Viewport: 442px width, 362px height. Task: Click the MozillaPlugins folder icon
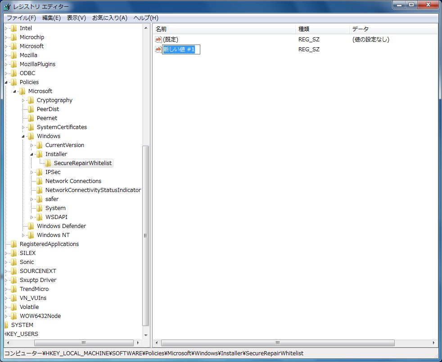point(14,64)
